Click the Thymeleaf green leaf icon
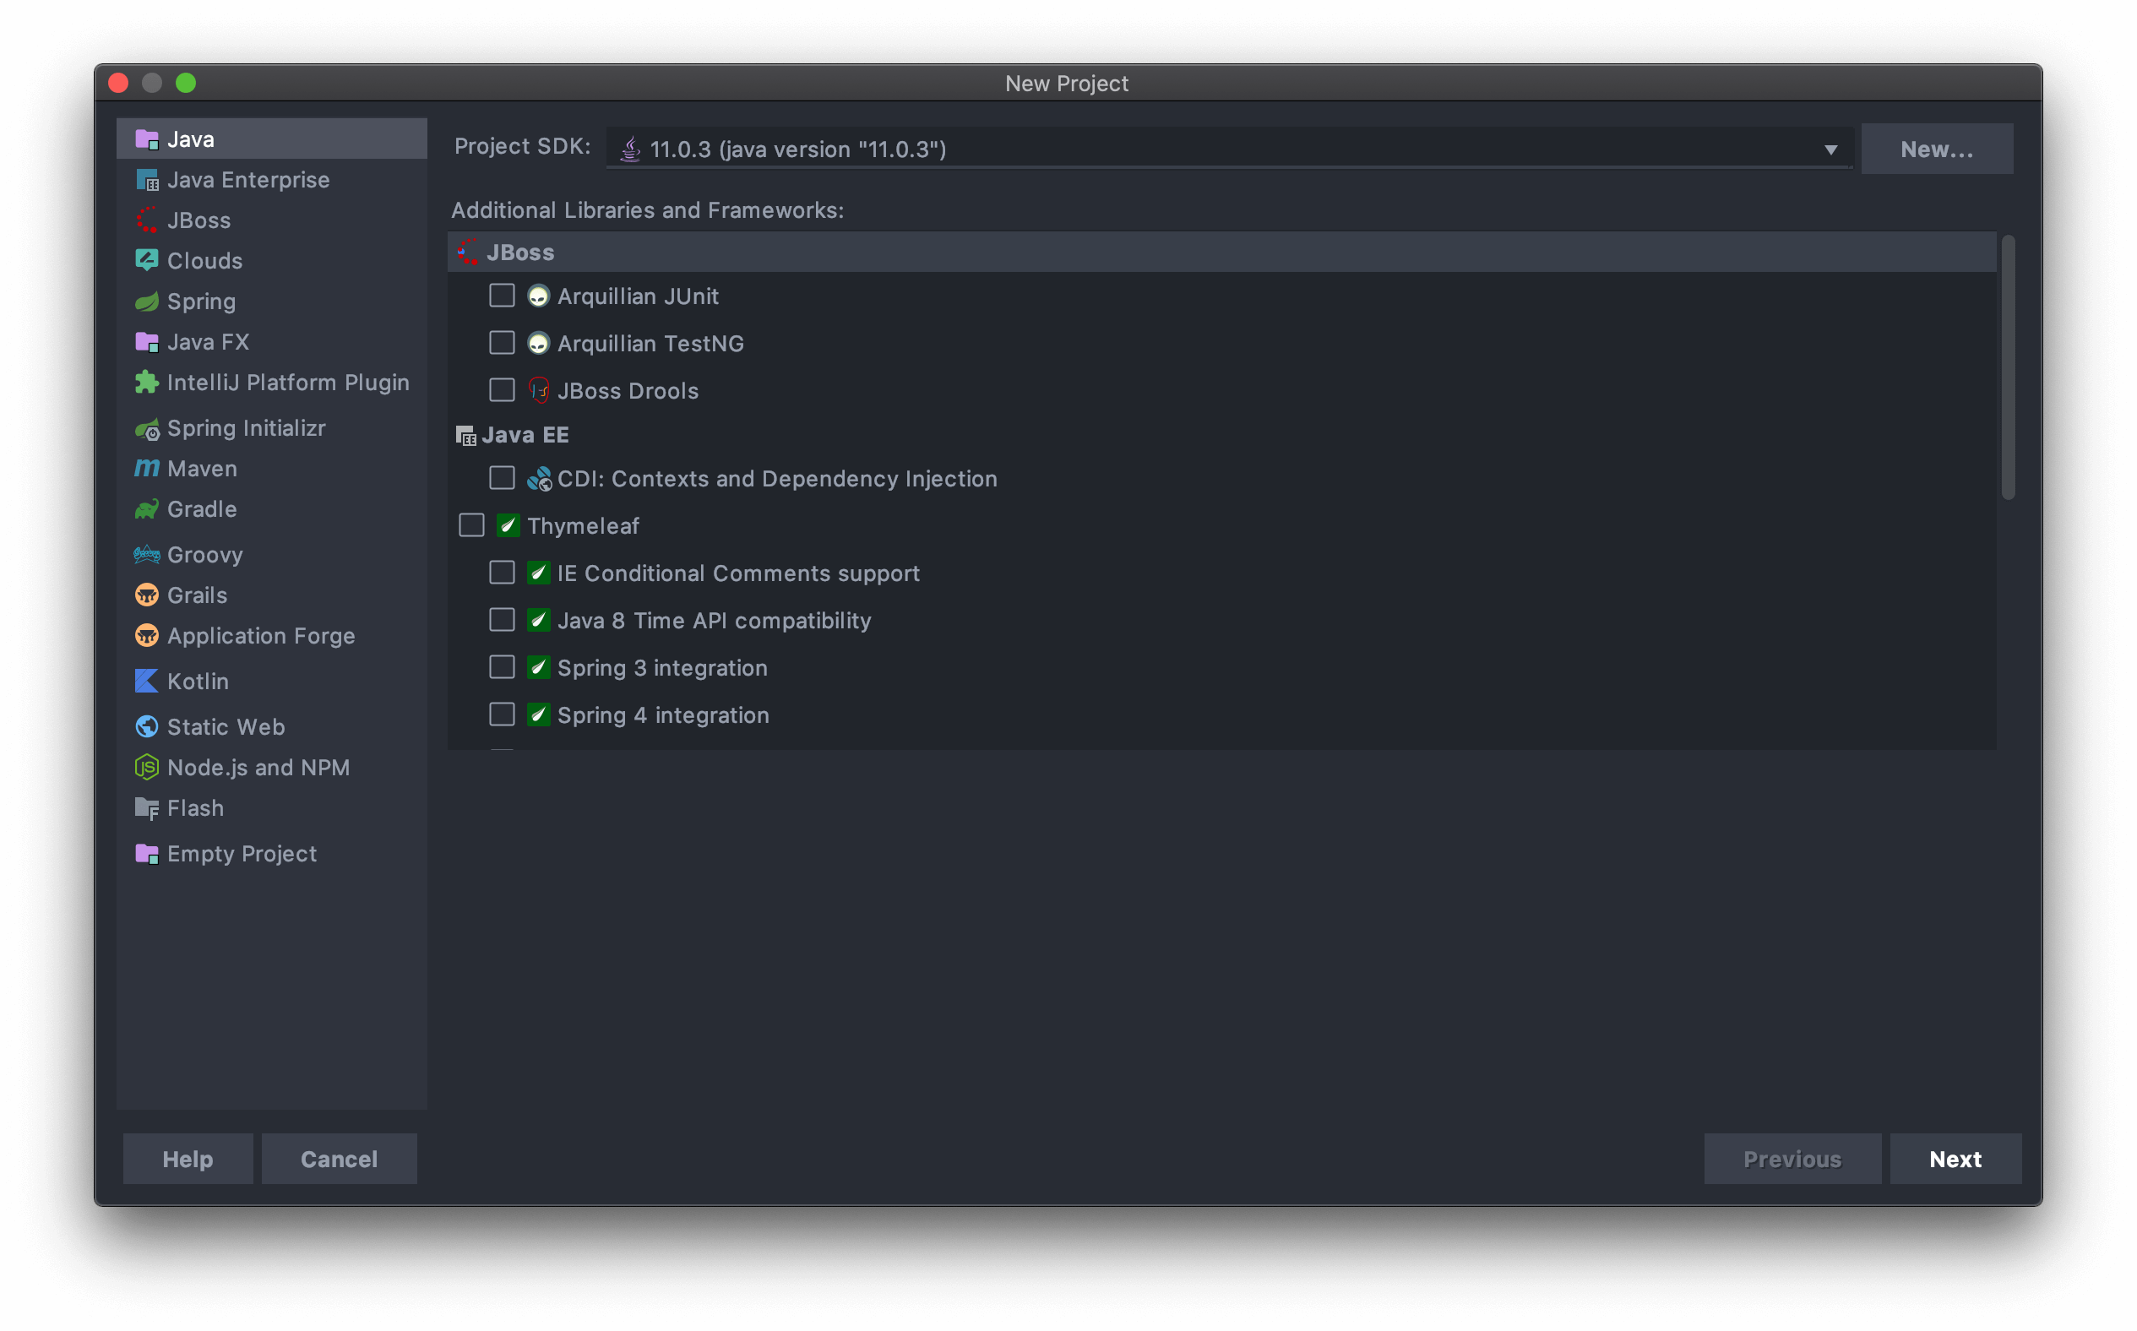This screenshot has height=1331, width=2137. [508, 525]
